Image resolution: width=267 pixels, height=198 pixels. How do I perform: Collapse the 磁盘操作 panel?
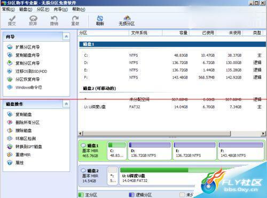click(x=66, y=104)
